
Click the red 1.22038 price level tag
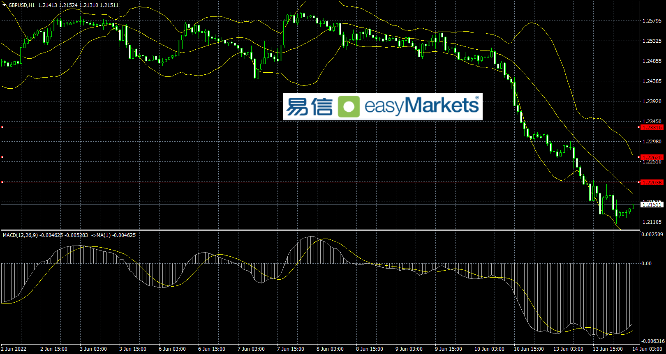[x=652, y=183]
